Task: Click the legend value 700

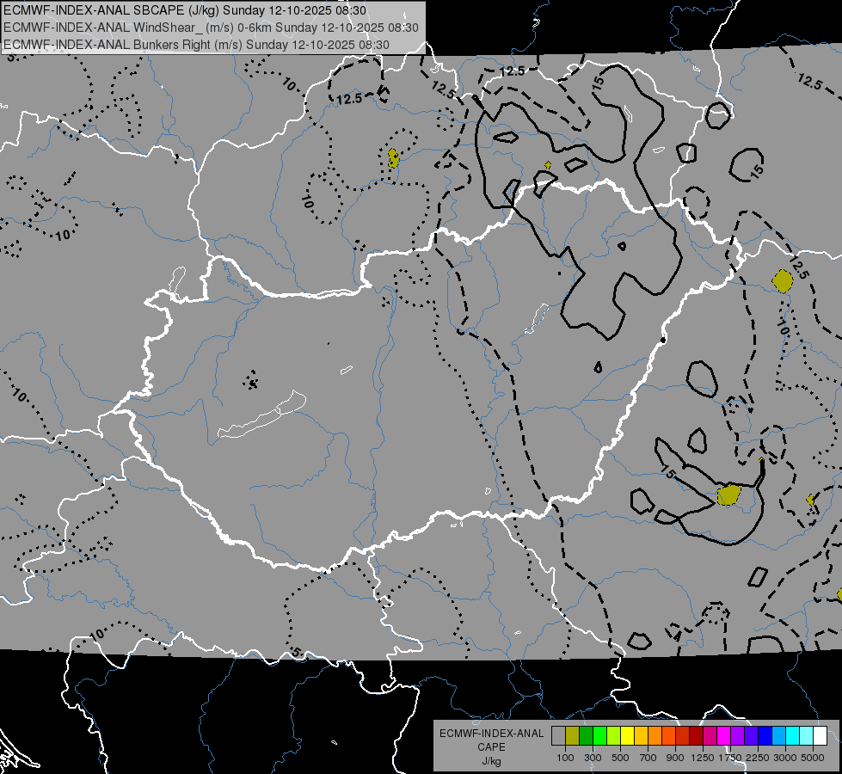Action: click(x=648, y=758)
